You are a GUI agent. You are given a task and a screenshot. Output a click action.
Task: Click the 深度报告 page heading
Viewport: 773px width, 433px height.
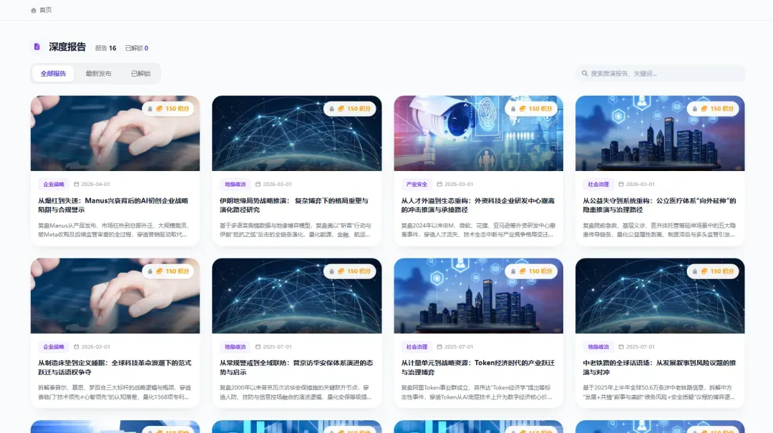(67, 47)
